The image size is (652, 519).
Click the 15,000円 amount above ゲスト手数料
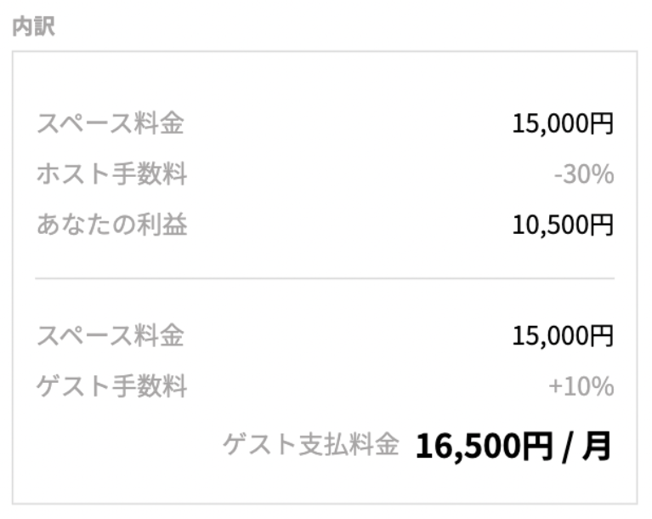click(562, 336)
